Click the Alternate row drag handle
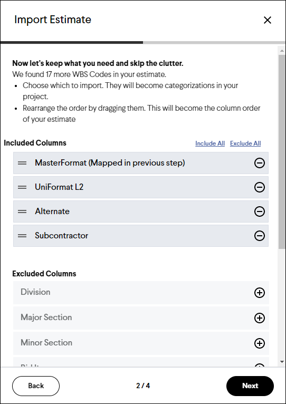The height and width of the screenshot is (404, 286). 22,211
